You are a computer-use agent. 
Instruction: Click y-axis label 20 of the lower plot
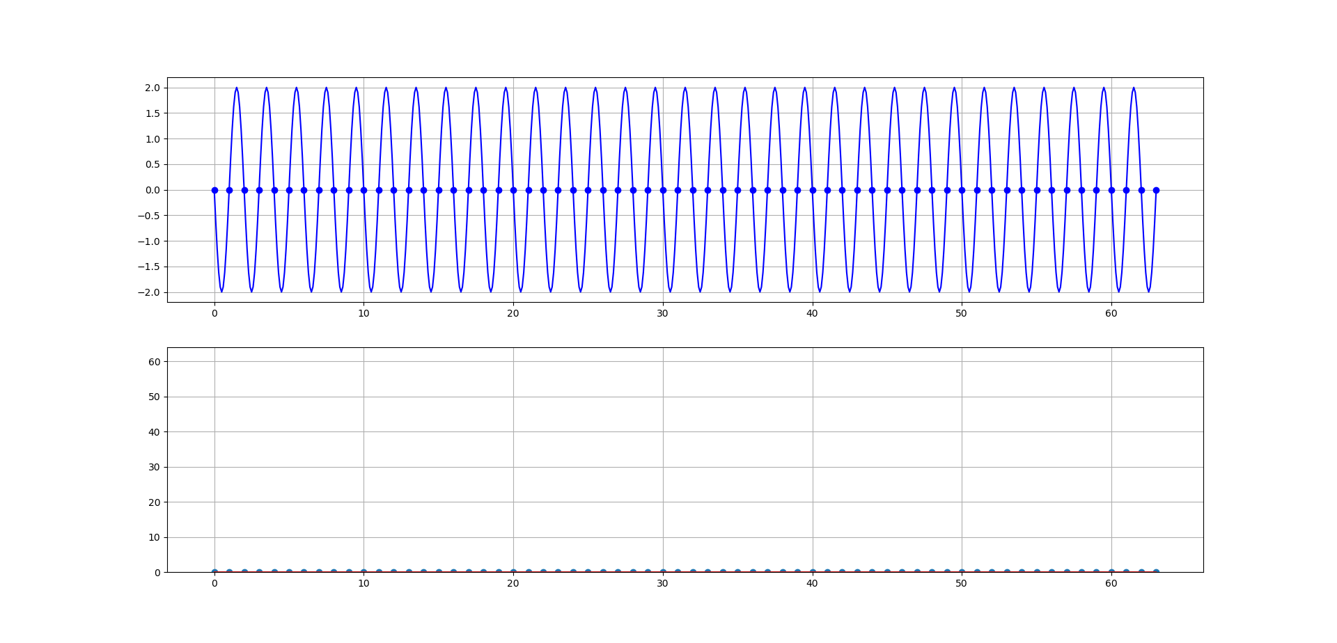tap(154, 502)
